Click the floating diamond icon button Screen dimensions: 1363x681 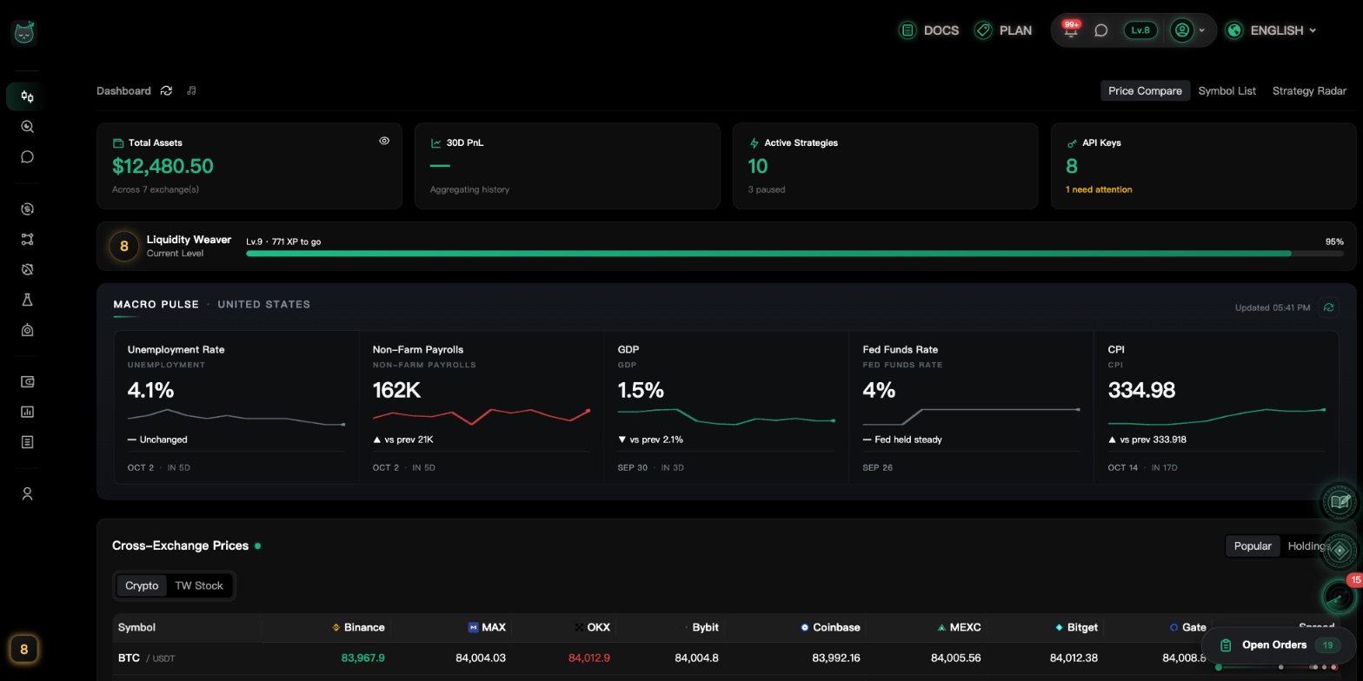1340,550
